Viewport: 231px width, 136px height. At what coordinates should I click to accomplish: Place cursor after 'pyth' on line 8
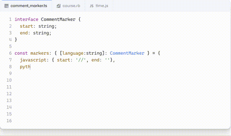[x=30, y=67]
